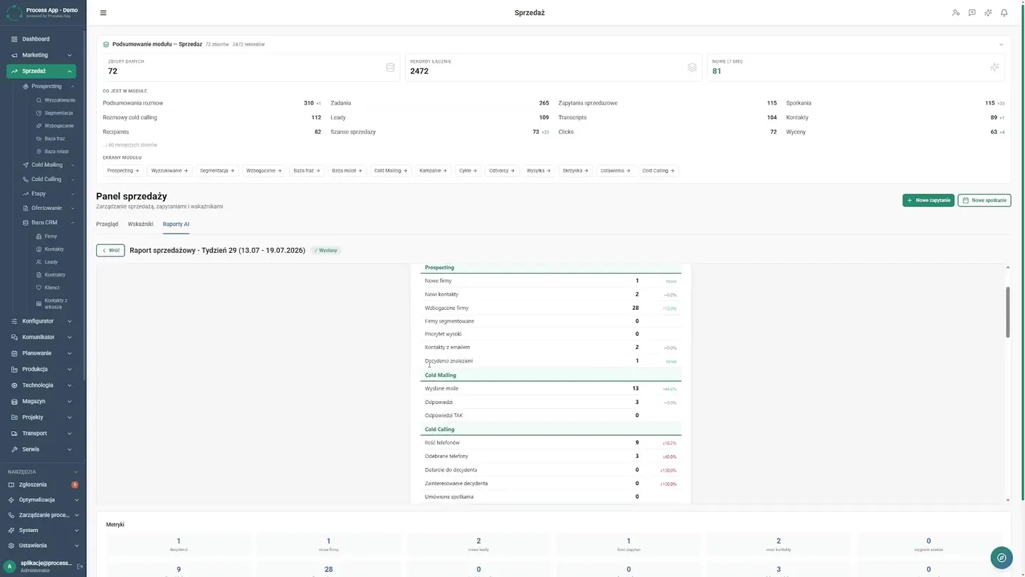Switch to the Przegląd tab
The image size is (1025, 577).
coord(107,224)
